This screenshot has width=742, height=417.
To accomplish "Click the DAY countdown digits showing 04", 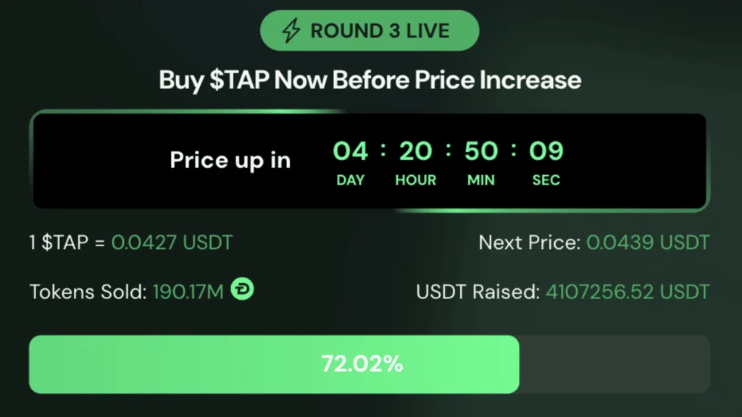I will 351,151.
